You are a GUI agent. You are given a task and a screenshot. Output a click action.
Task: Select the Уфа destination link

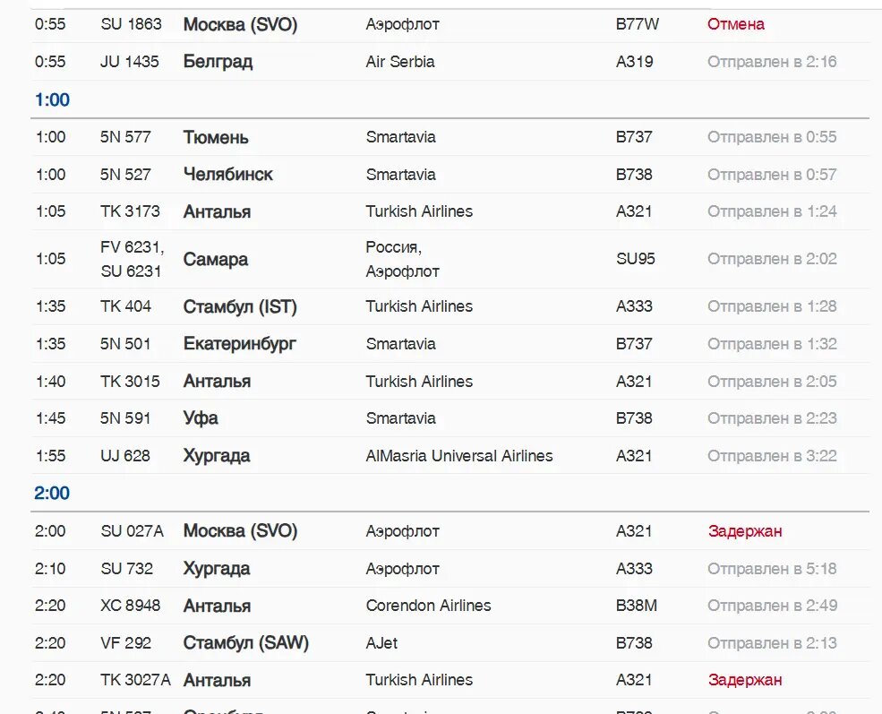[201, 418]
